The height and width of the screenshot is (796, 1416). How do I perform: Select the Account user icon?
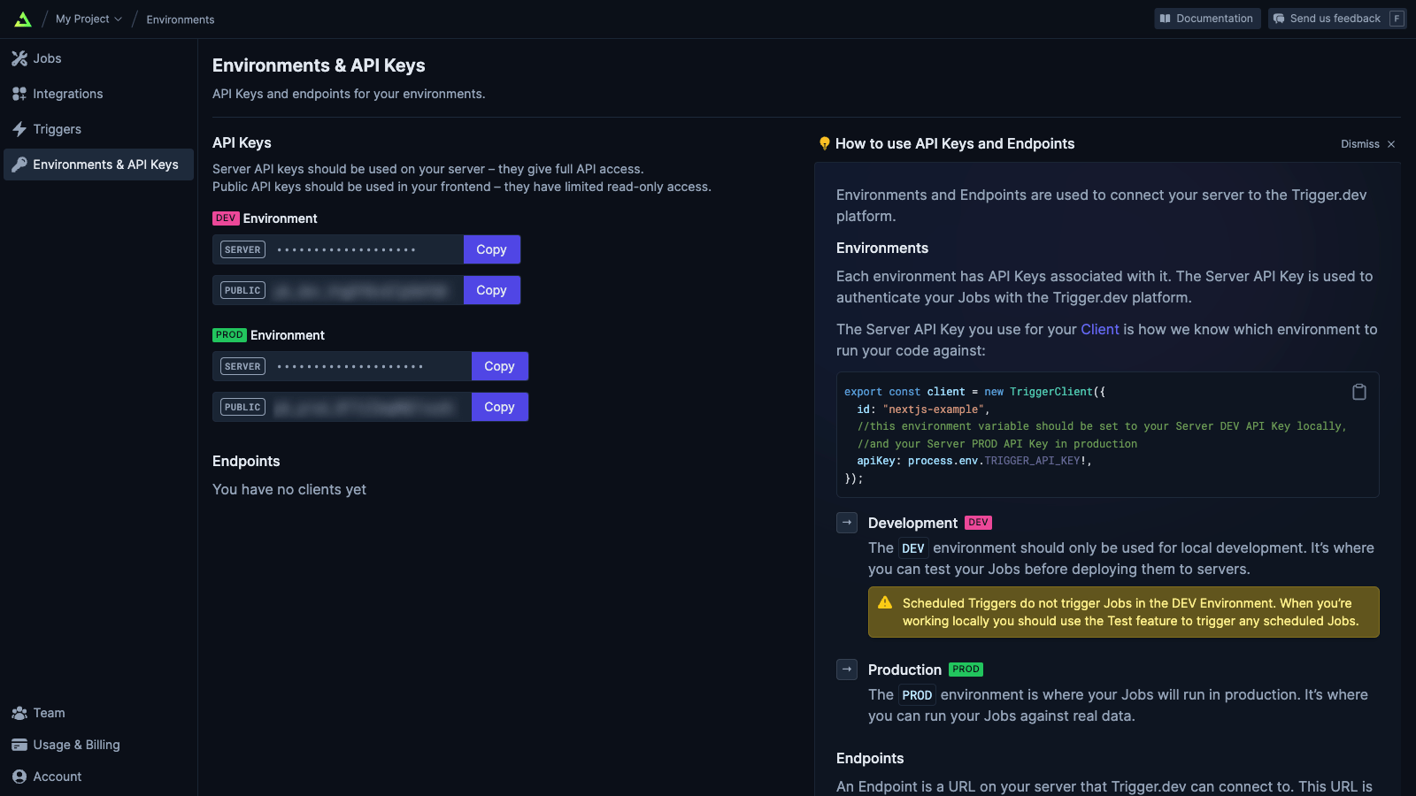pyautogui.click(x=19, y=777)
